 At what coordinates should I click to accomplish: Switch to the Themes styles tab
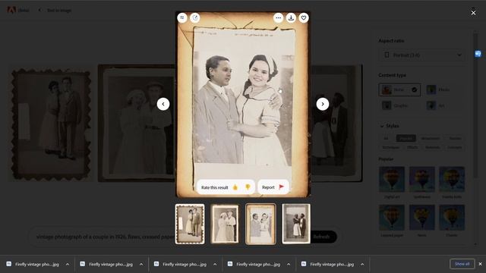[455, 138]
